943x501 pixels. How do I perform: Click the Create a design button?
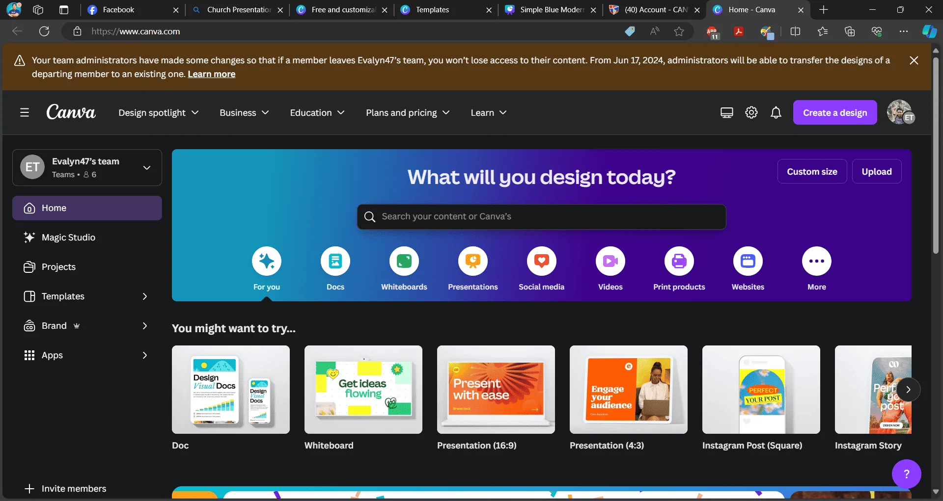pyautogui.click(x=835, y=112)
